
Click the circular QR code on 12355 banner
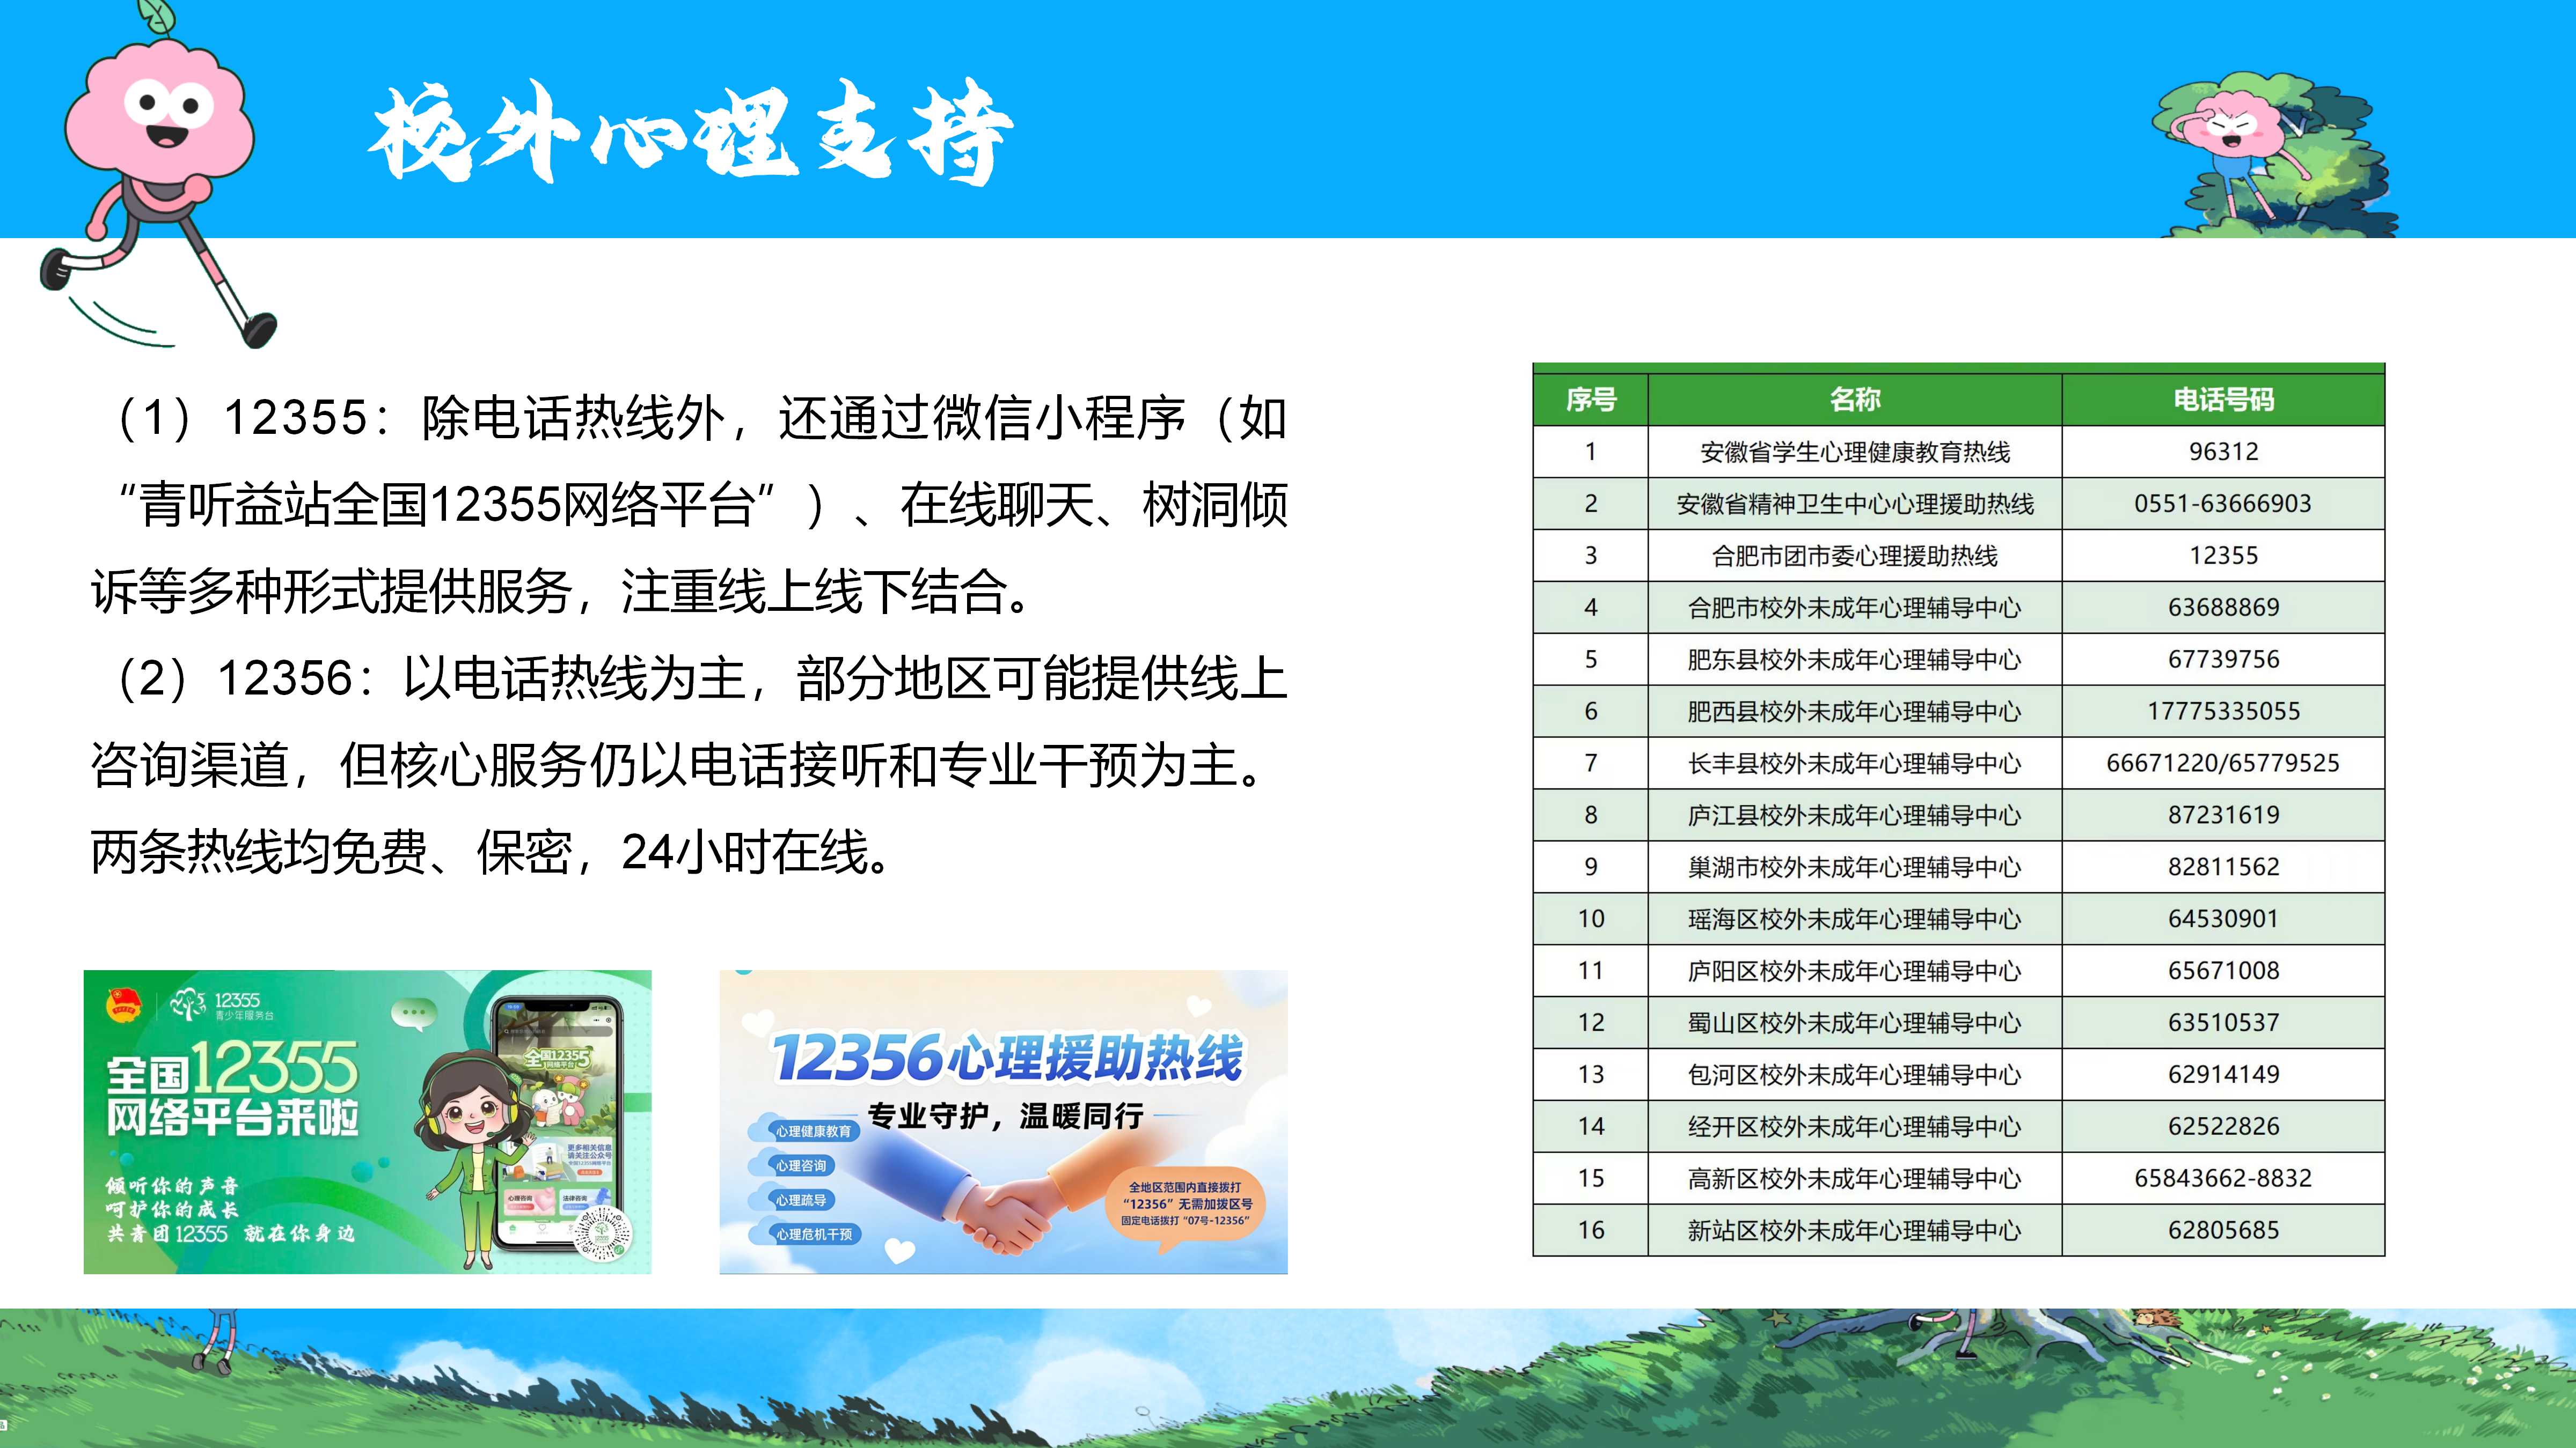[x=603, y=1233]
